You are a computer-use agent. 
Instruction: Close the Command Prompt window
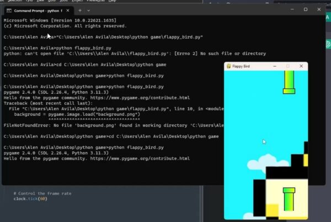(x=321, y=9)
